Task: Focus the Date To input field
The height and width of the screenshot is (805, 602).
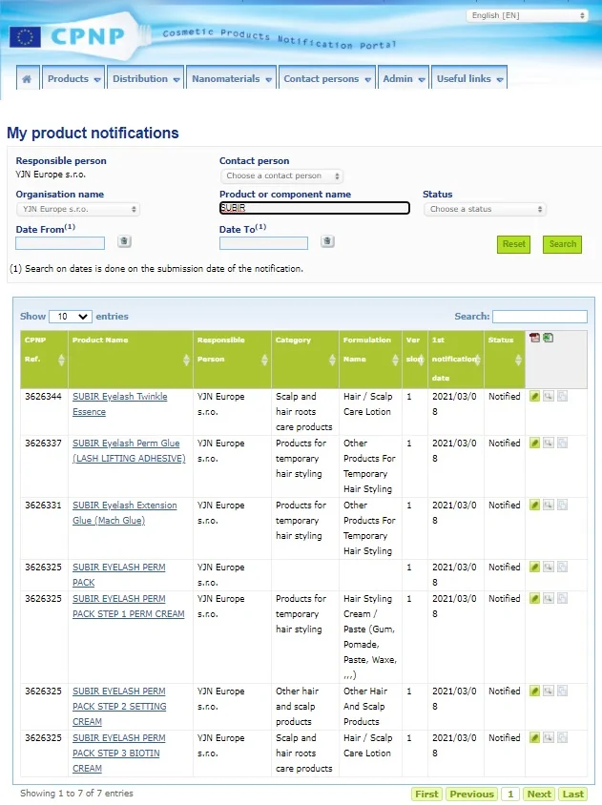Action: (263, 243)
